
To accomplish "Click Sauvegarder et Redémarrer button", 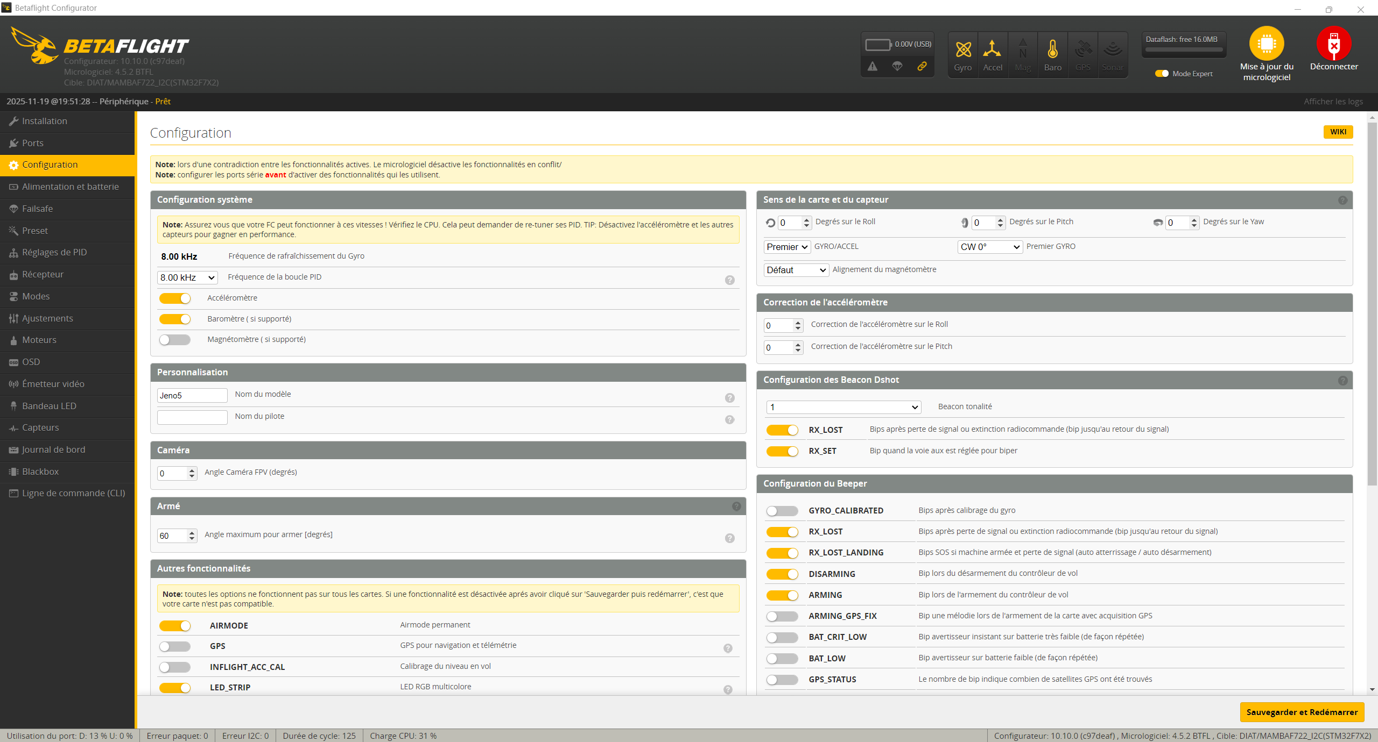I will 1302,712.
